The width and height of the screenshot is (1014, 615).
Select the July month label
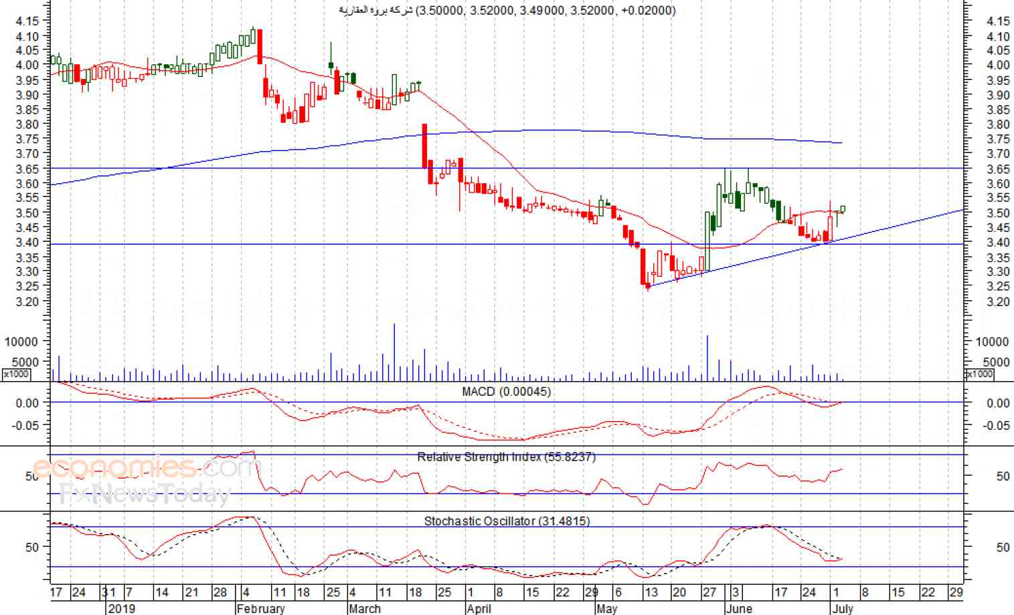[843, 608]
